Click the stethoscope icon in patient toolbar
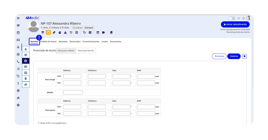 pos(84,33)
